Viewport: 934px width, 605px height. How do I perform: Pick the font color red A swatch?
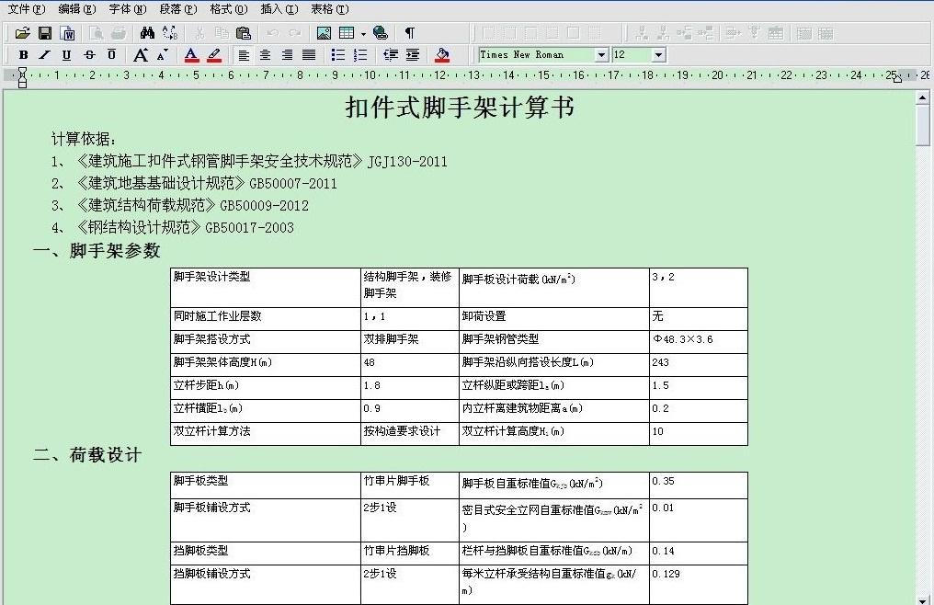pos(191,55)
